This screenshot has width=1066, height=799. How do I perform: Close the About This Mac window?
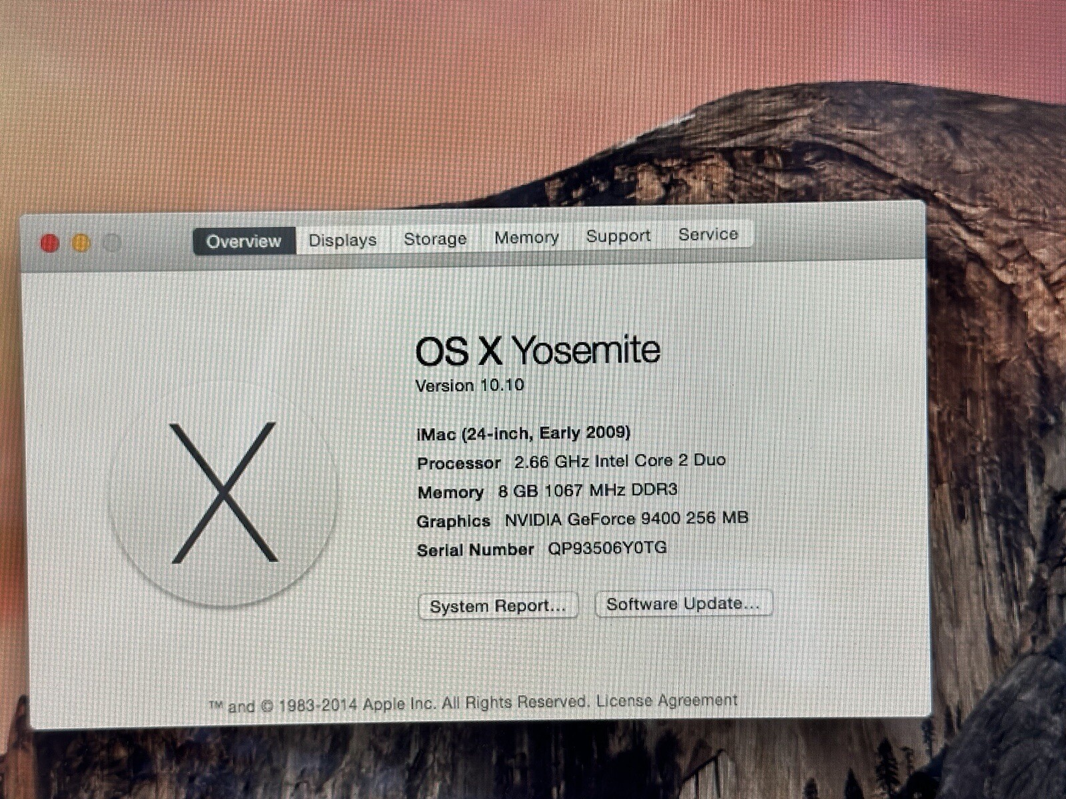49,244
